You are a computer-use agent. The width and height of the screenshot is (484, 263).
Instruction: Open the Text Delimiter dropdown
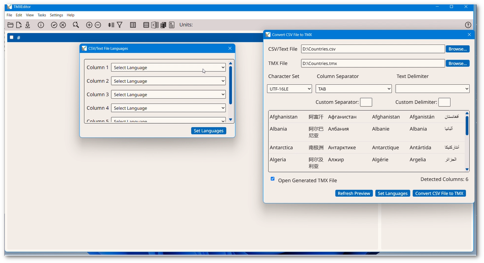[432, 89]
